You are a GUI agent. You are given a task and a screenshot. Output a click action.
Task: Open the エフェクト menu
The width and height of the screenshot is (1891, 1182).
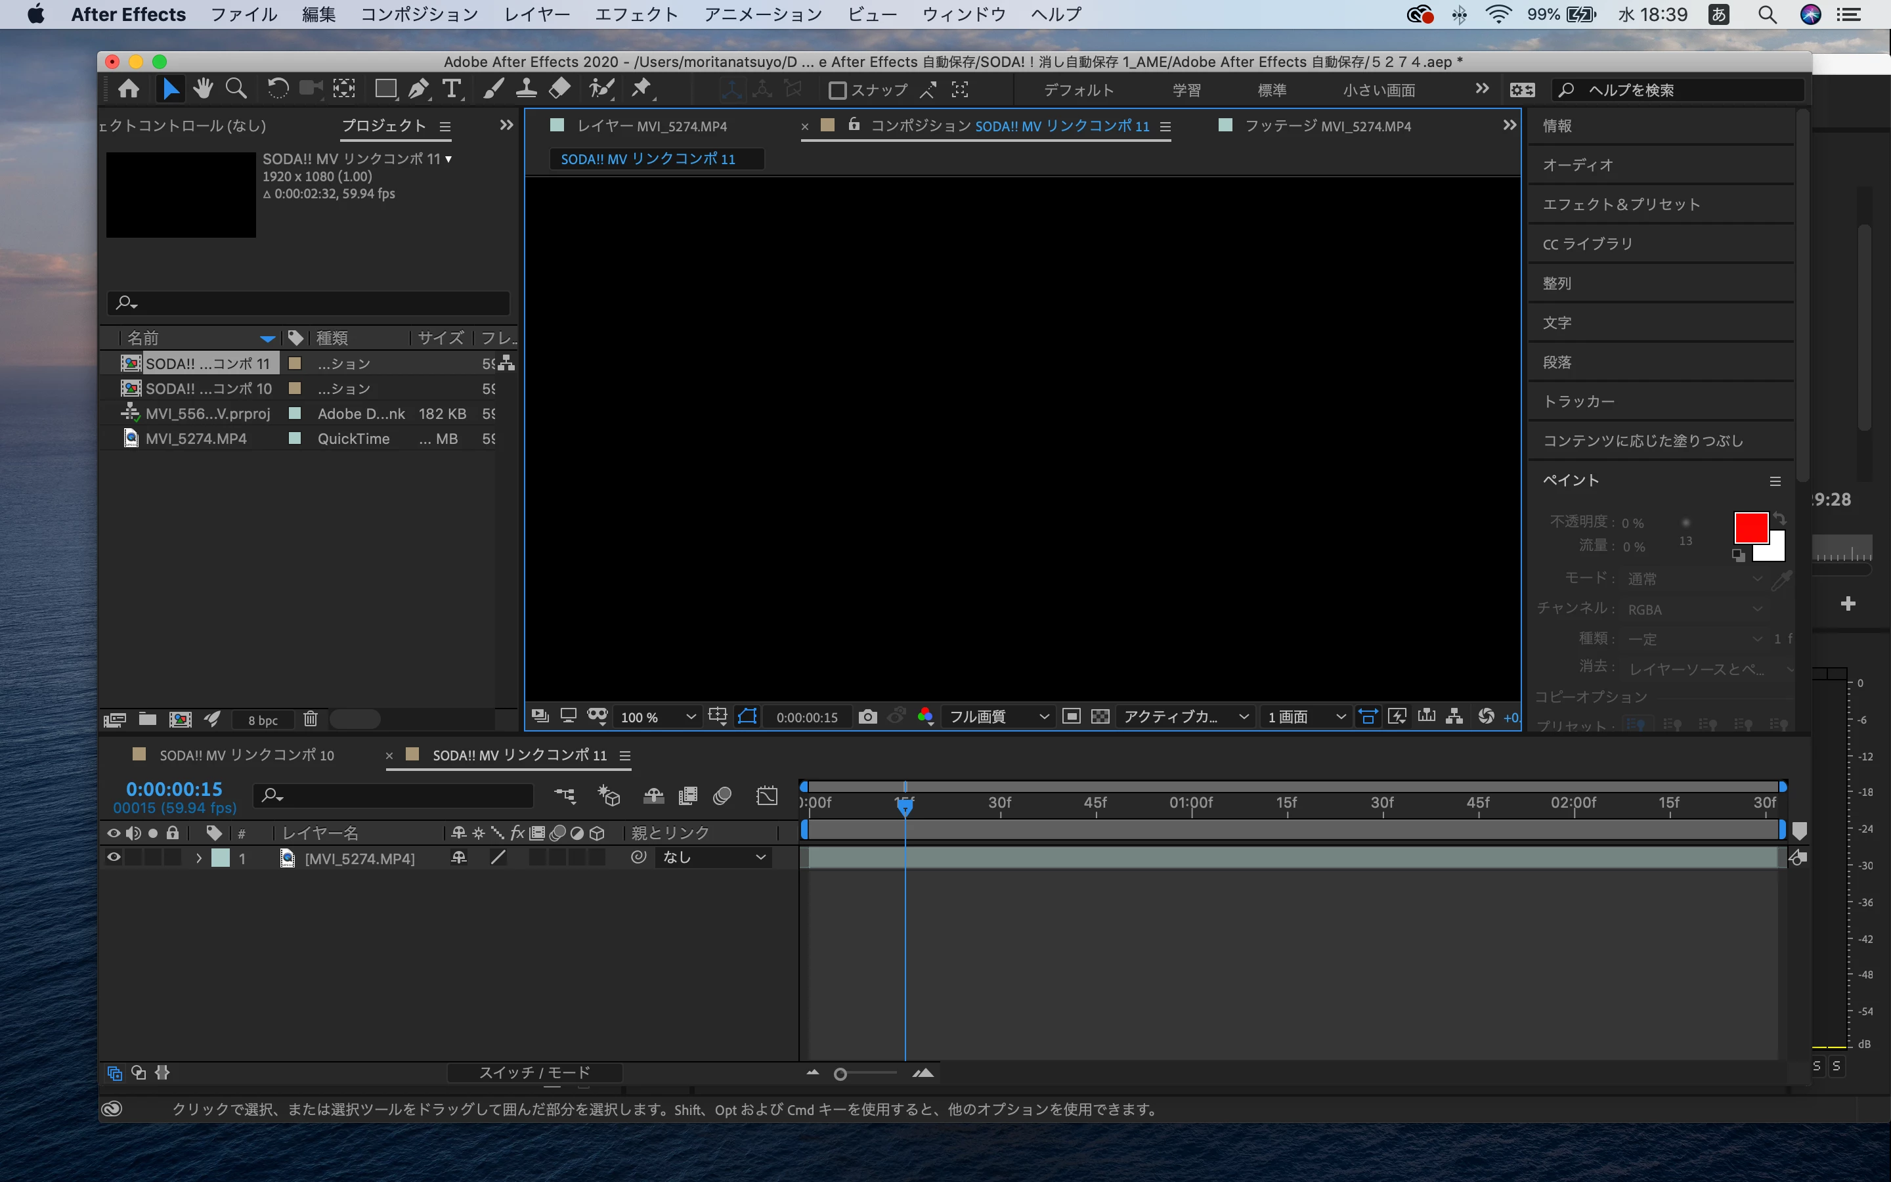click(x=636, y=14)
